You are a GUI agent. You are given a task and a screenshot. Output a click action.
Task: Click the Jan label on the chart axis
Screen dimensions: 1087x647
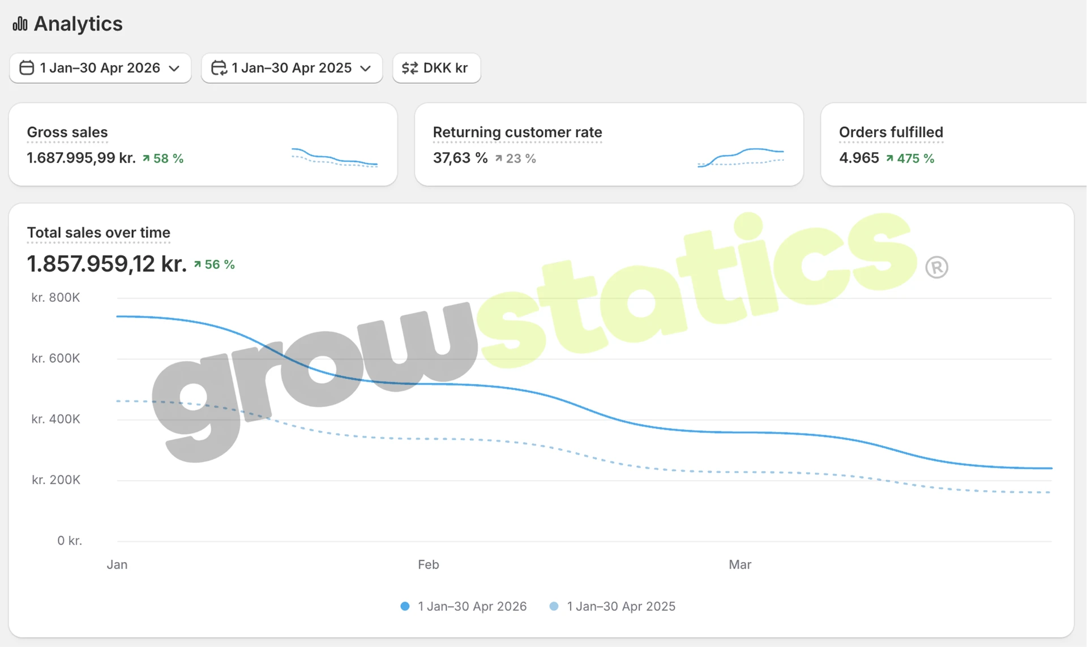(x=117, y=565)
